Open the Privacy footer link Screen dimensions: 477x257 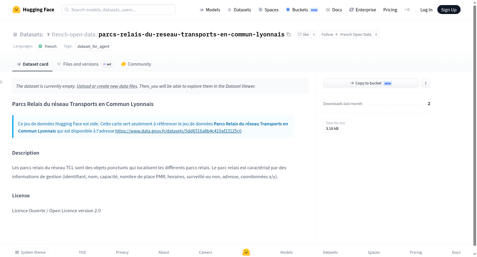[122, 252]
